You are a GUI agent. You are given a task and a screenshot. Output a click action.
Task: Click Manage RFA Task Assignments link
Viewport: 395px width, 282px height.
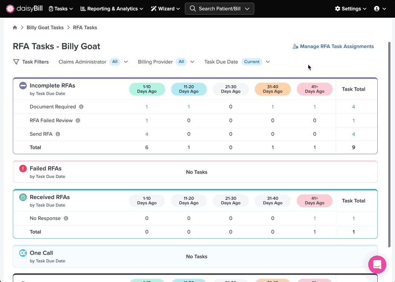pos(333,46)
